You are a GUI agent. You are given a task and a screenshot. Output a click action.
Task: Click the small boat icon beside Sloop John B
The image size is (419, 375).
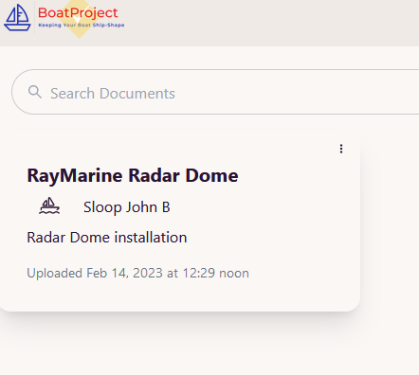pyautogui.click(x=49, y=206)
